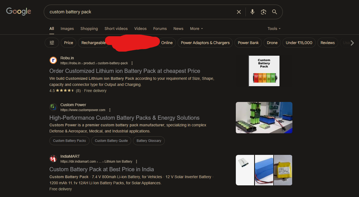Click the Custom Power battery packs thumbnail
Image resolution: width=359 pixels, height=197 pixels.
tap(264, 117)
